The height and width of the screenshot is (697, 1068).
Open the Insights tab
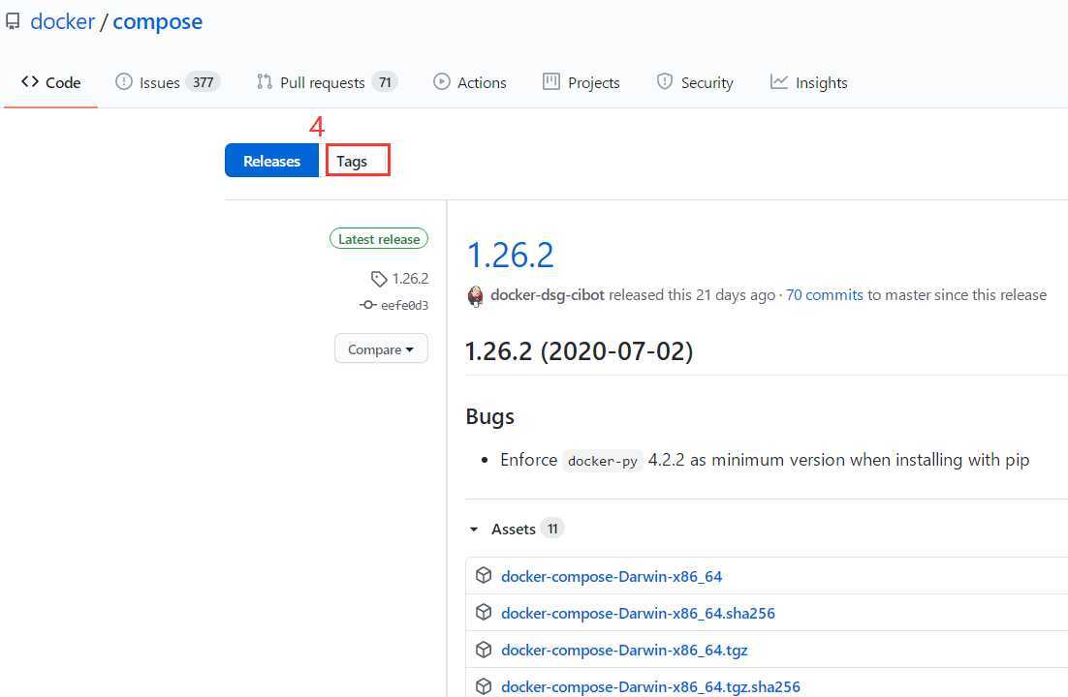tap(809, 82)
